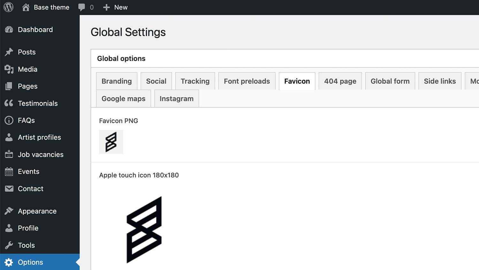The height and width of the screenshot is (270, 479).
Task: Select the Font preloads tab
Action: click(247, 81)
